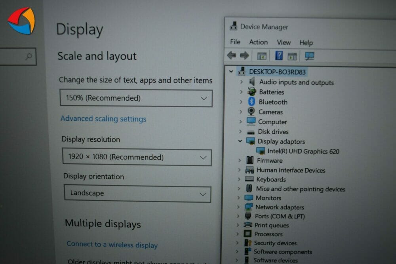The height and width of the screenshot is (264, 396).
Task: Select the Software components row
Action: pyautogui.click(x=283, y=252)
